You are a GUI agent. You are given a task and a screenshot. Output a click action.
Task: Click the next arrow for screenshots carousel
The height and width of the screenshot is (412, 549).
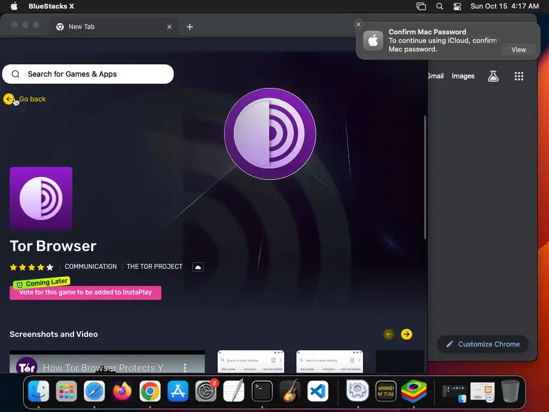pos(406,334)
